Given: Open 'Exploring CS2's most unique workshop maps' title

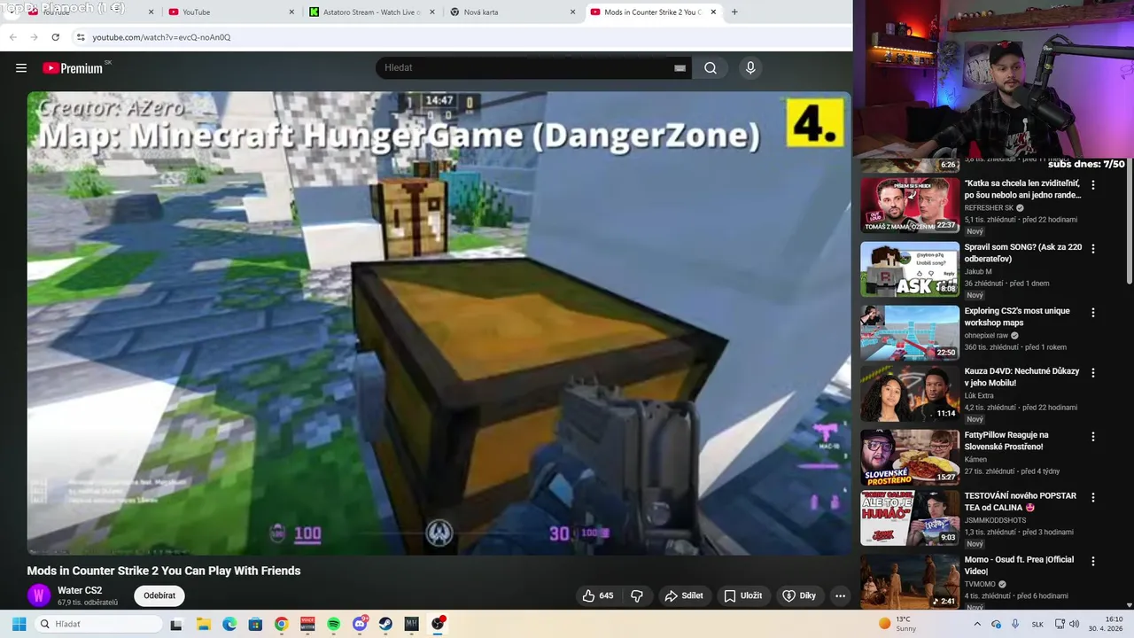Looking at the screenshot, I should 1017,317.
